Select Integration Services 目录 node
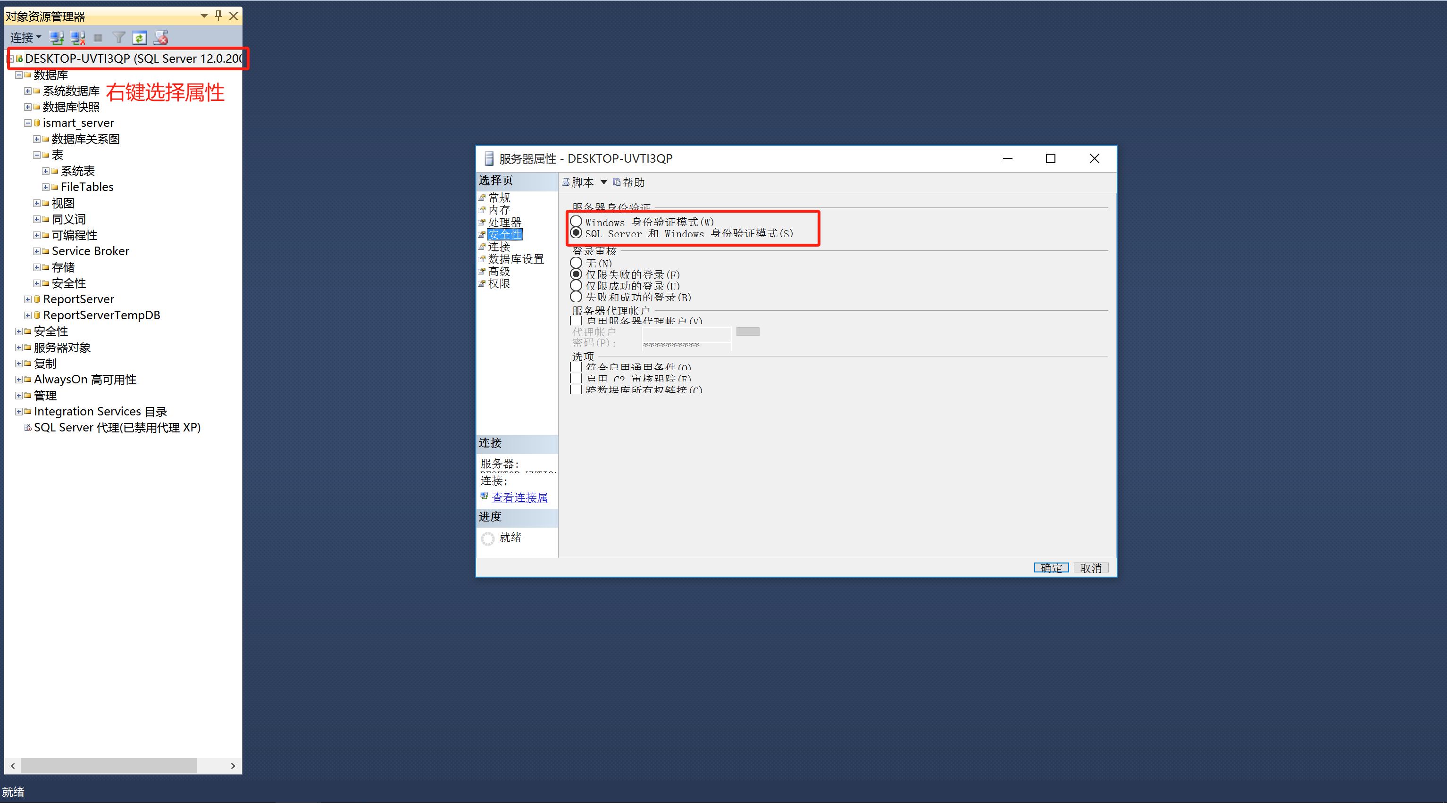 100,412
